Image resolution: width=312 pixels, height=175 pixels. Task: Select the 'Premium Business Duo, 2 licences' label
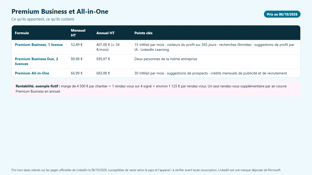[x=37, y=61]
